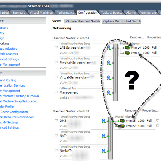Select the Management VMkernel port label
161x161 pixels.
(69, 92)
